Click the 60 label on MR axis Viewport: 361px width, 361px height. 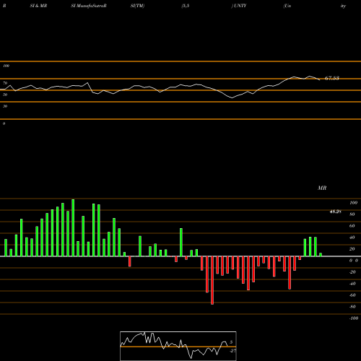[x=352, y=226]
